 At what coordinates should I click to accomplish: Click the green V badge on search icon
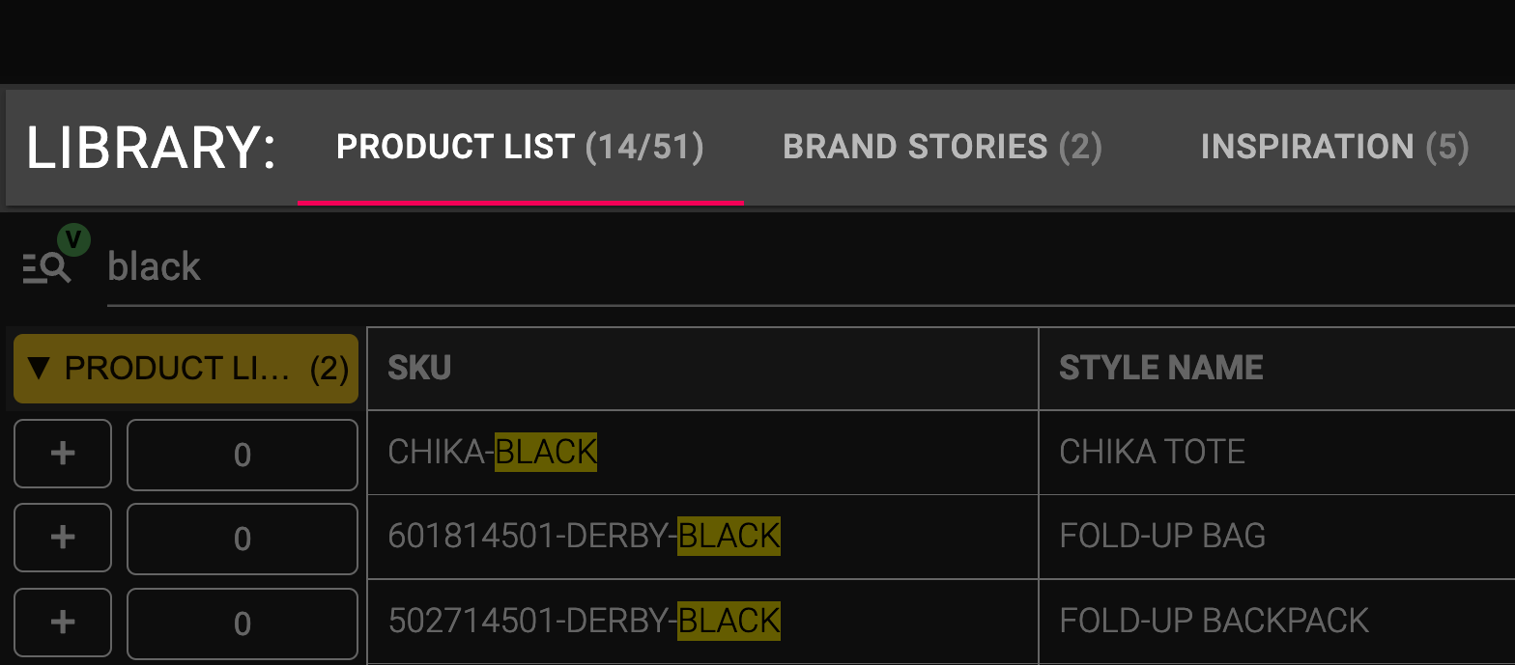coord(73,238)
